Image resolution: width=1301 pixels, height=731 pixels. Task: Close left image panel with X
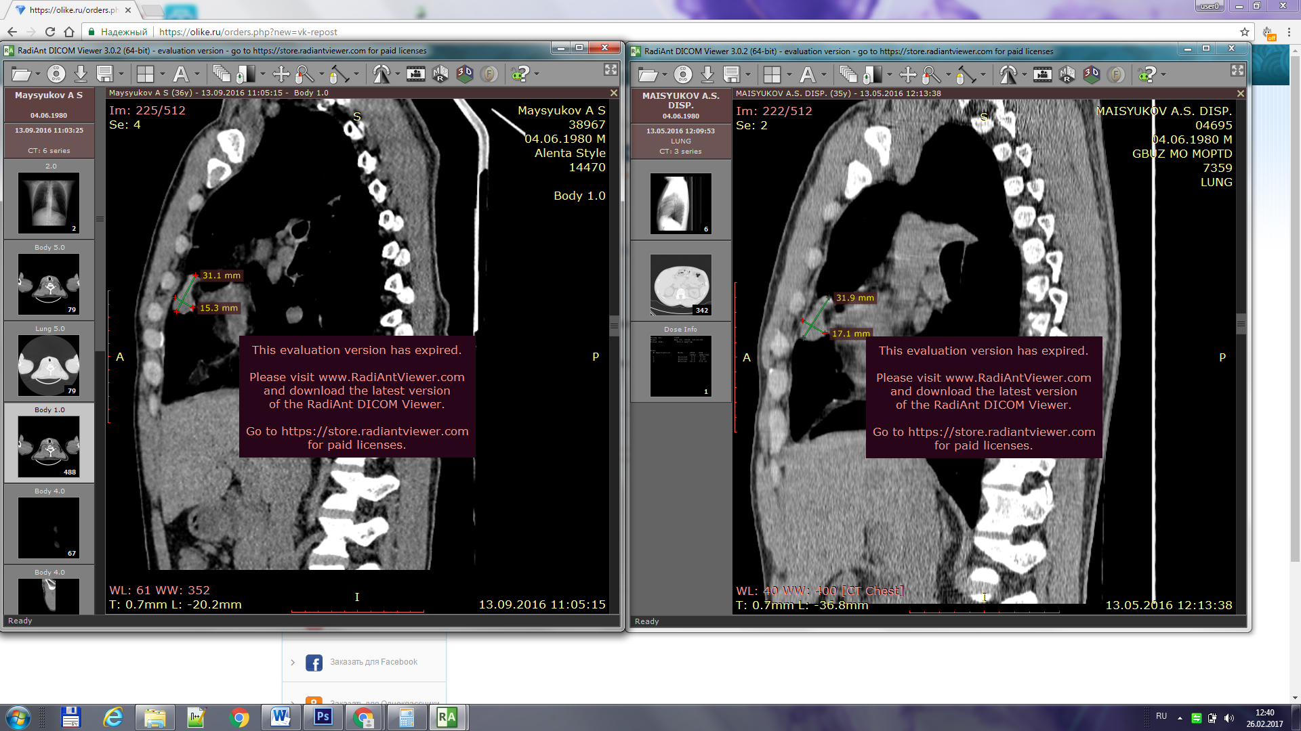tap(613, 93)
